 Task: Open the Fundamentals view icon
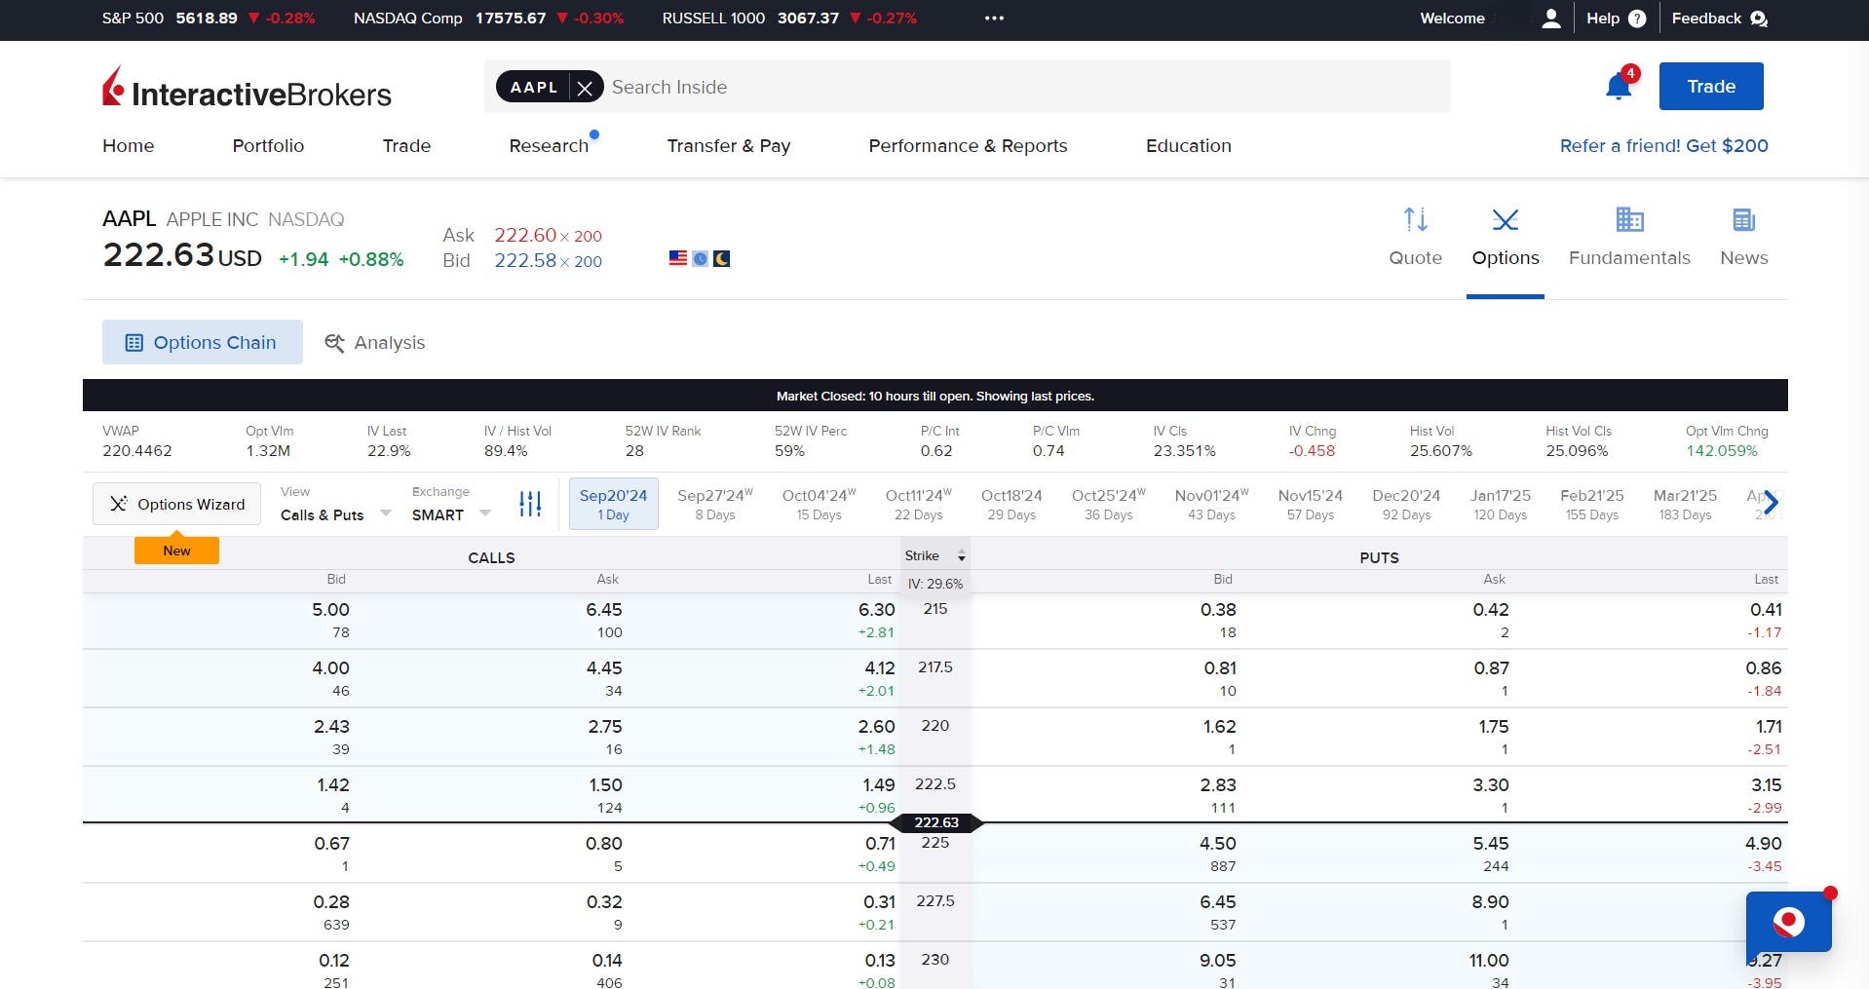click(1628, 220)
